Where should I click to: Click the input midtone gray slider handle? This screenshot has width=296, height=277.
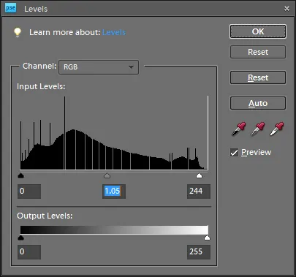pos(107,175)
